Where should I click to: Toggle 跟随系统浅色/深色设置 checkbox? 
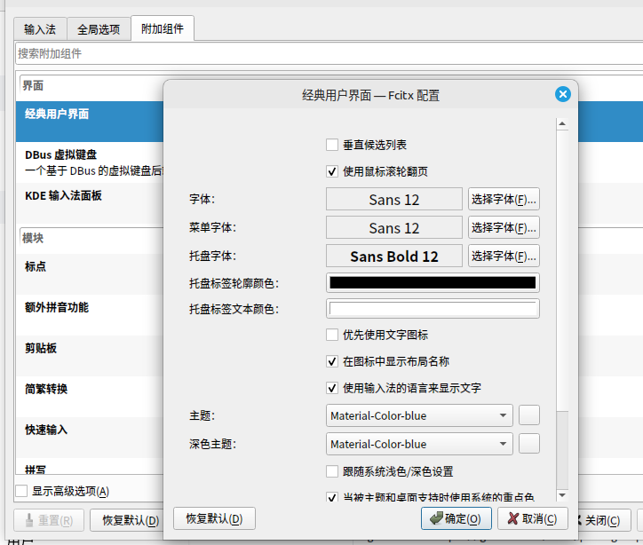click(x=332, y=471)
